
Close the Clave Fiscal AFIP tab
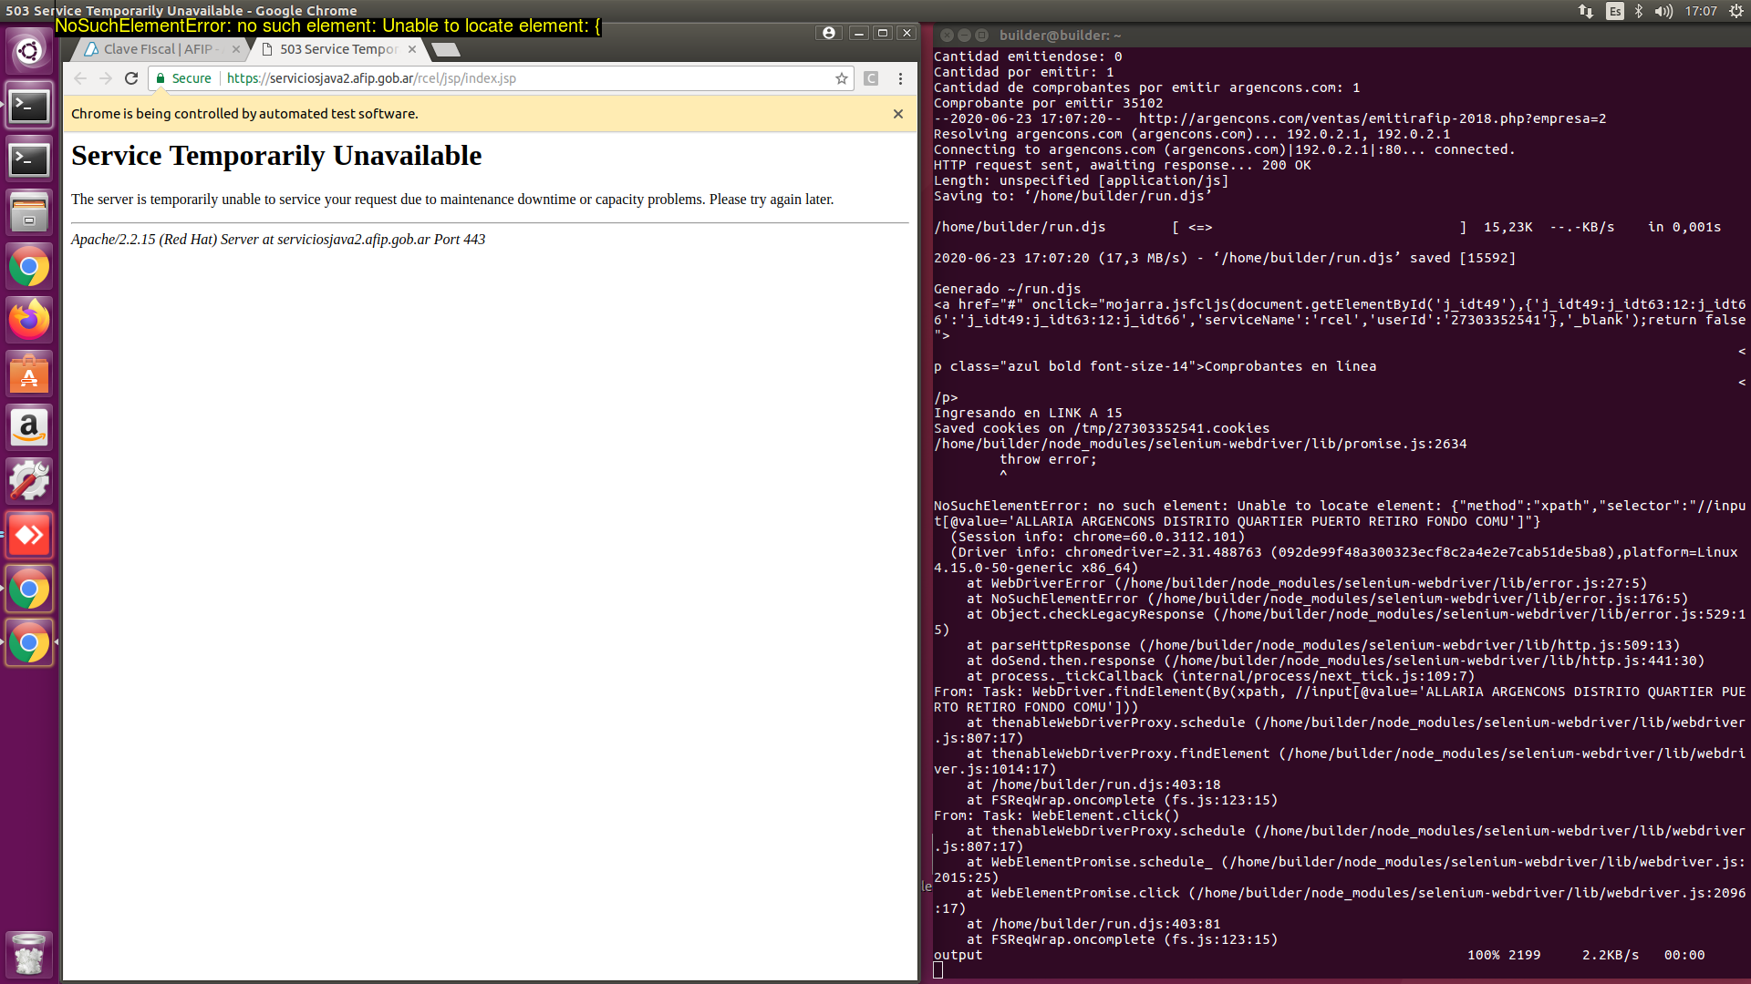(236, 49)
